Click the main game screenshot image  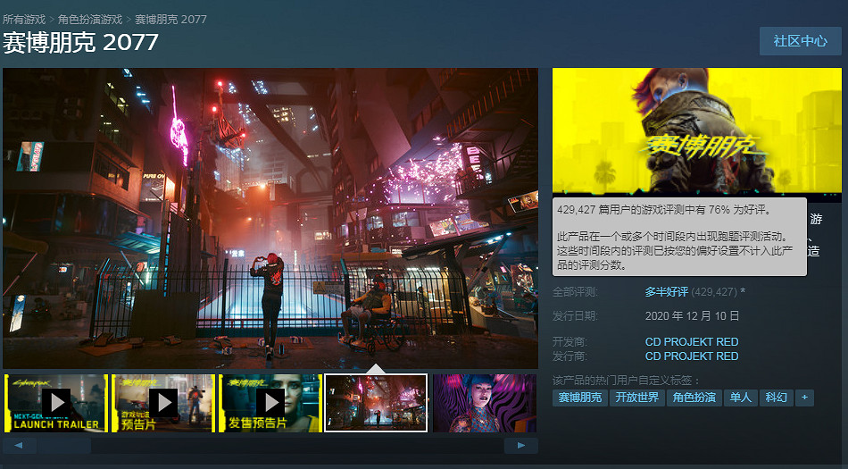pos(270,218)
